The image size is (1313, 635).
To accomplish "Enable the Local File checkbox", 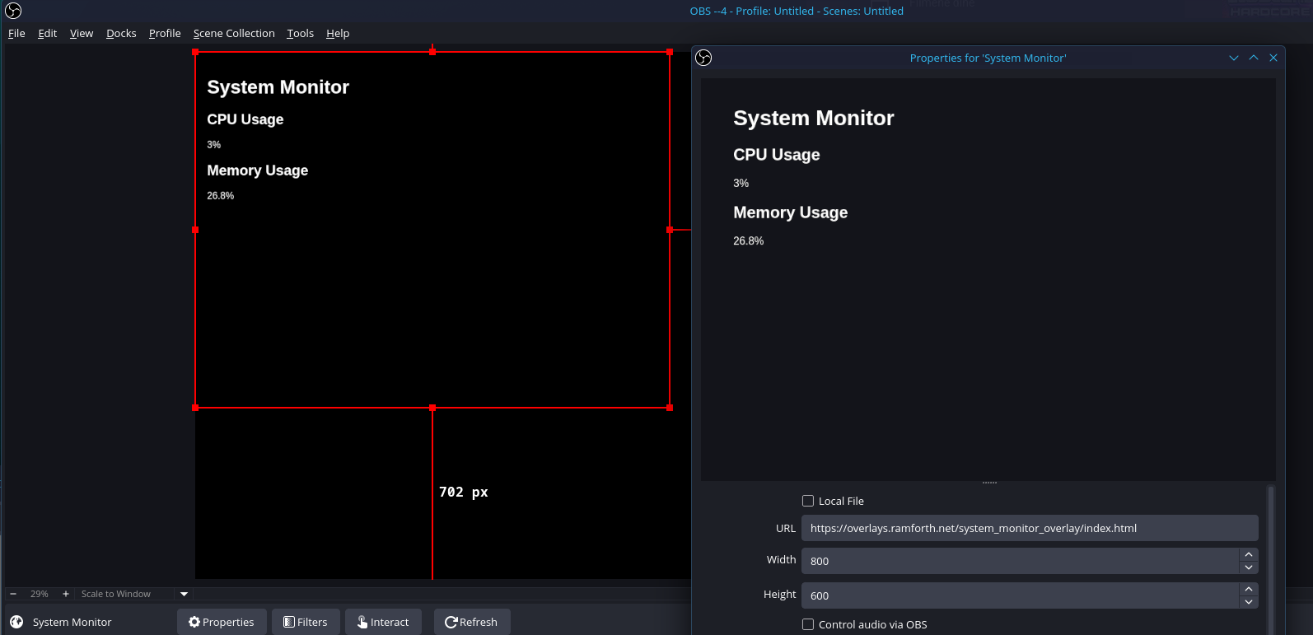I will [x=808, y=501].
